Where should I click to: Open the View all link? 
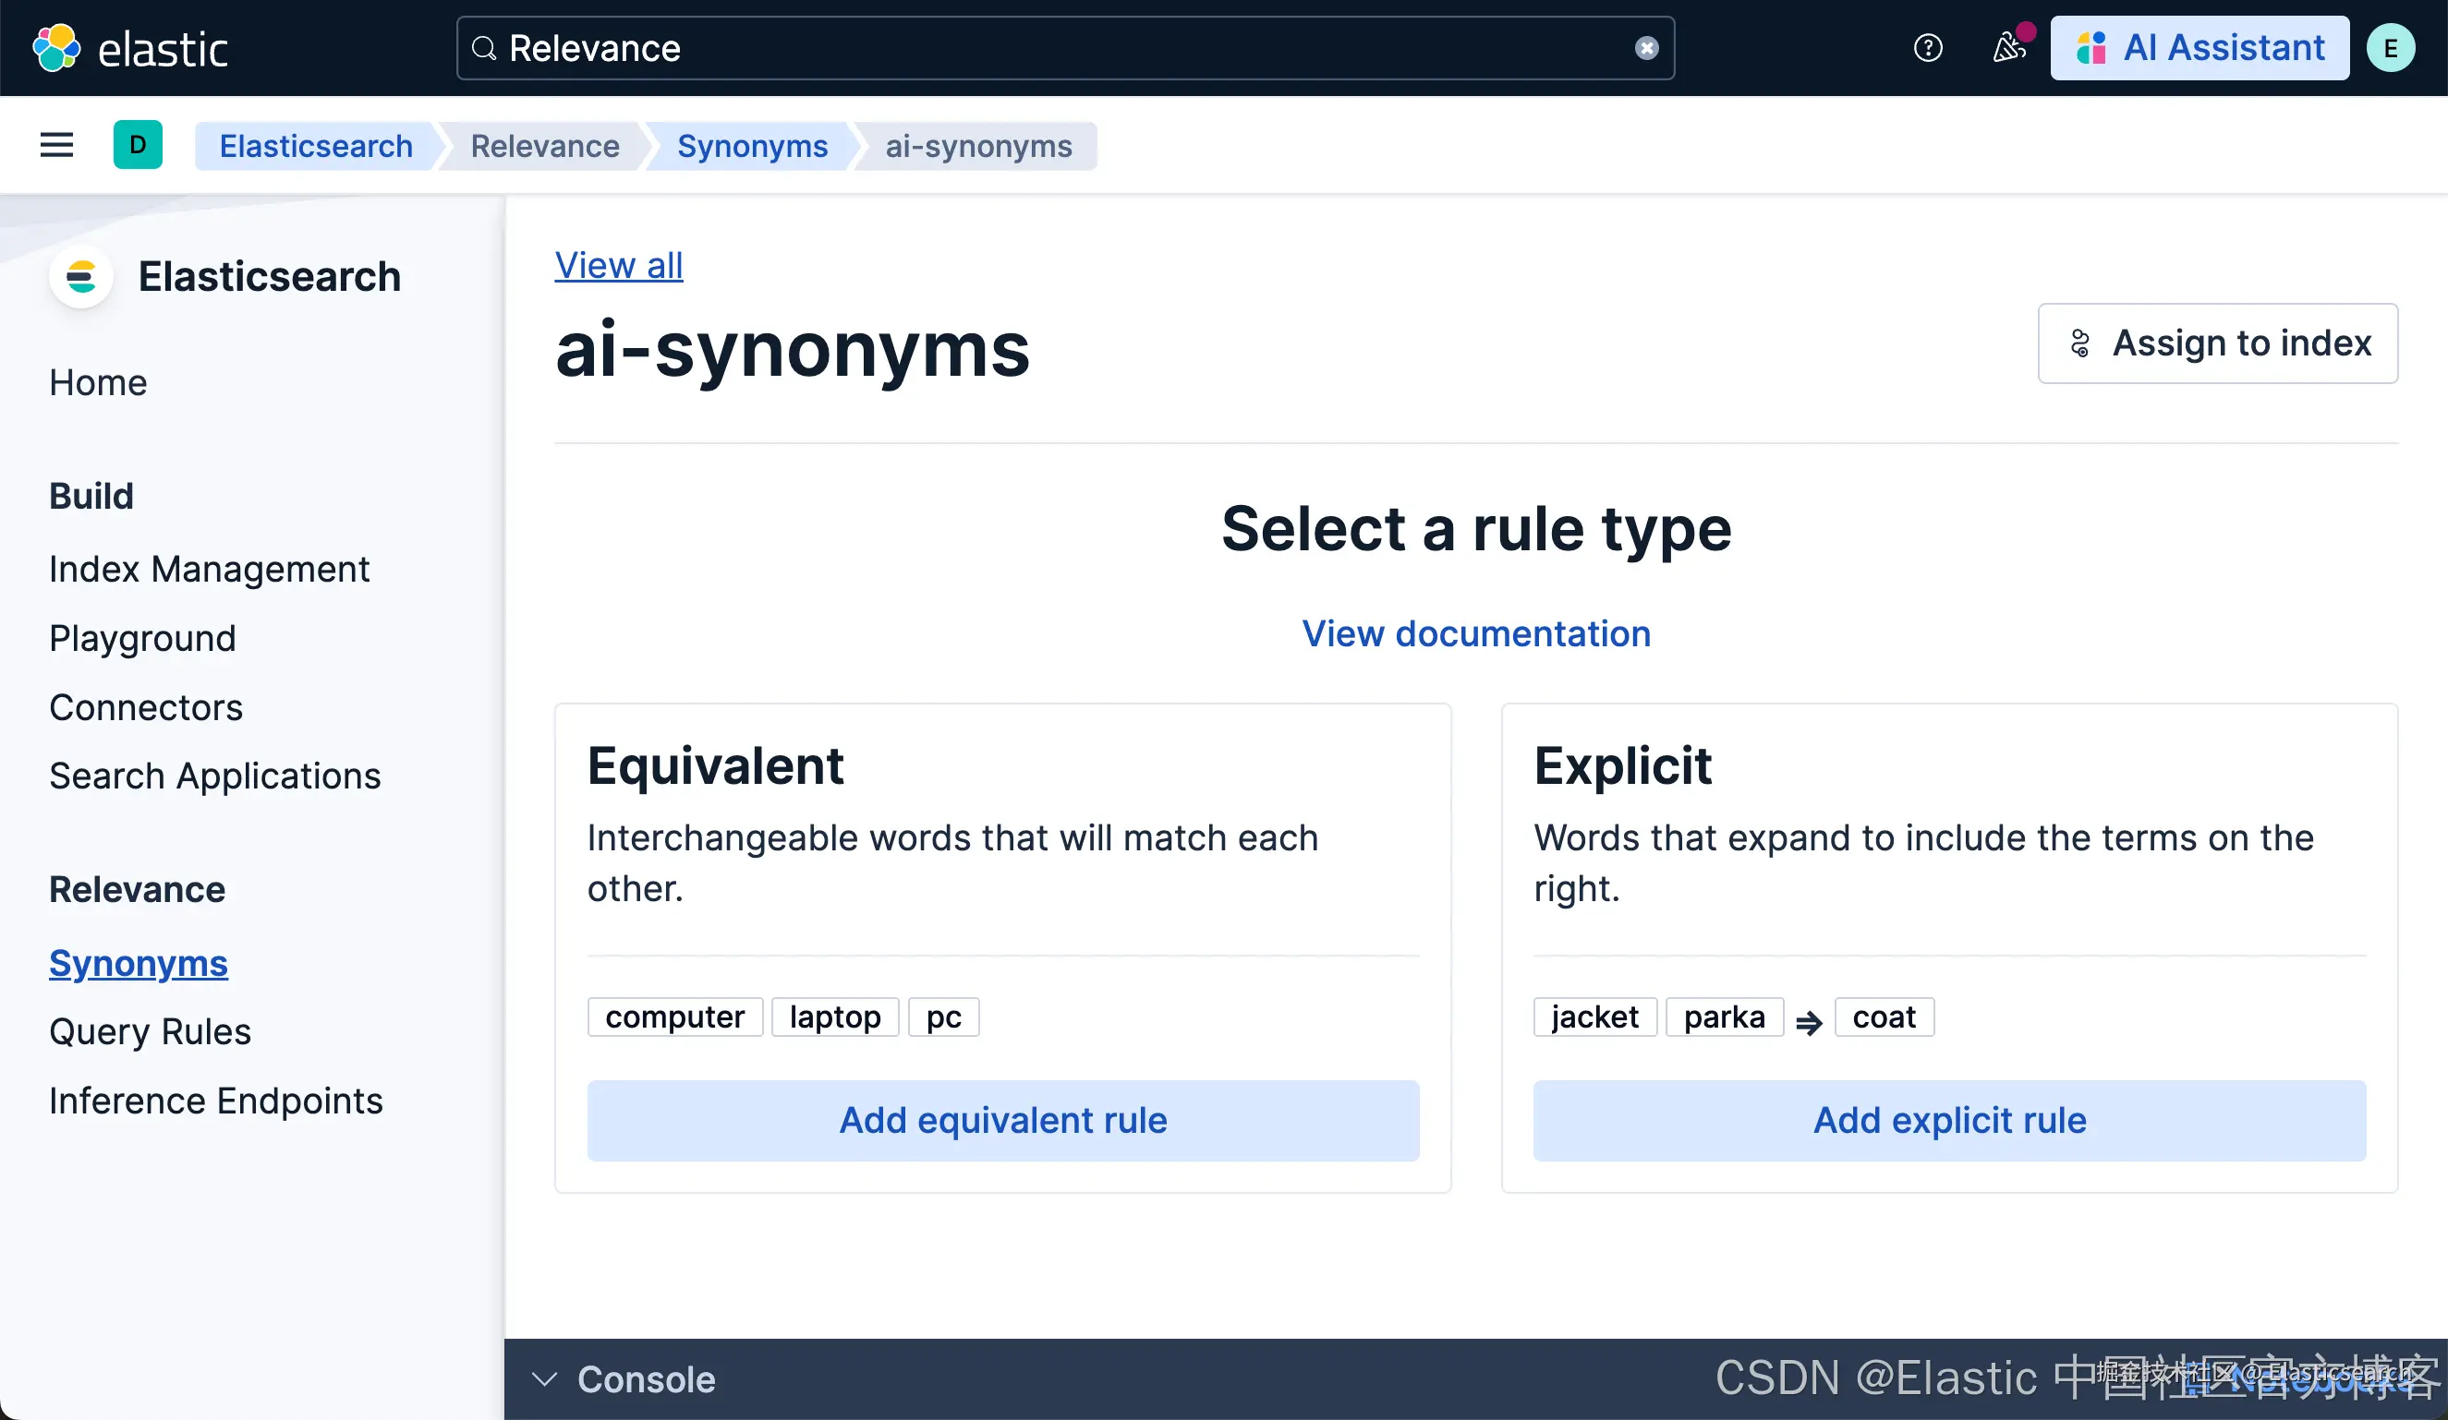coord(619,265)
